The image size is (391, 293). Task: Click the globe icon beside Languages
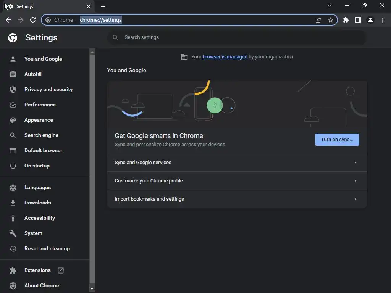tap(13, 188)
